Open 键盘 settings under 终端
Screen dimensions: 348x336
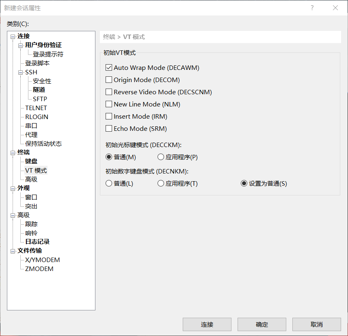(x=31, y=161)
